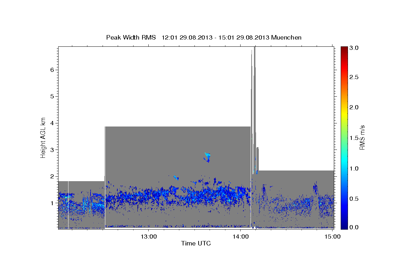Click the colorbar value 2.0
Viewport: 413px width, 275px height.
pyautogui.click(x=354, y=108)
